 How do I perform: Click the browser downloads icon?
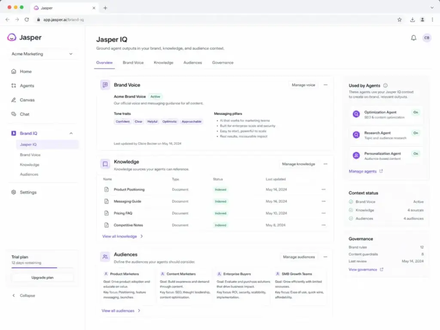(x=412, y=20)
